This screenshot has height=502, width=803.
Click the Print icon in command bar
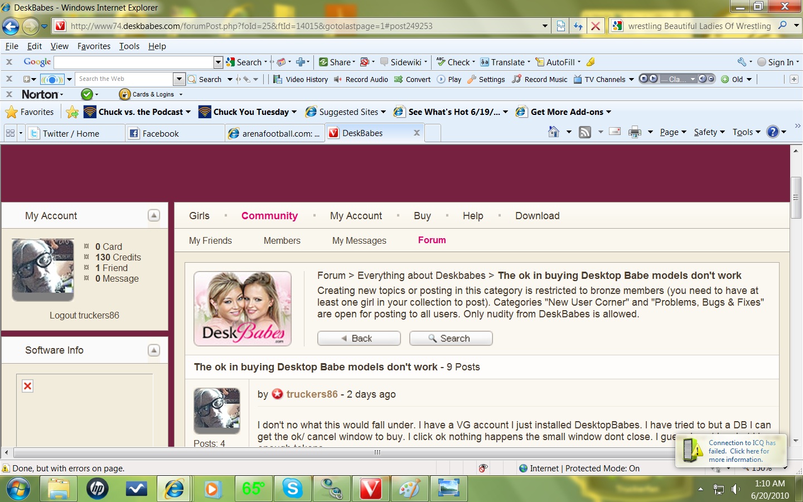point(635,132)
